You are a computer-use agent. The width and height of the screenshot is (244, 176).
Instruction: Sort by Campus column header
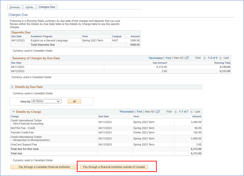tap(117, 36)
